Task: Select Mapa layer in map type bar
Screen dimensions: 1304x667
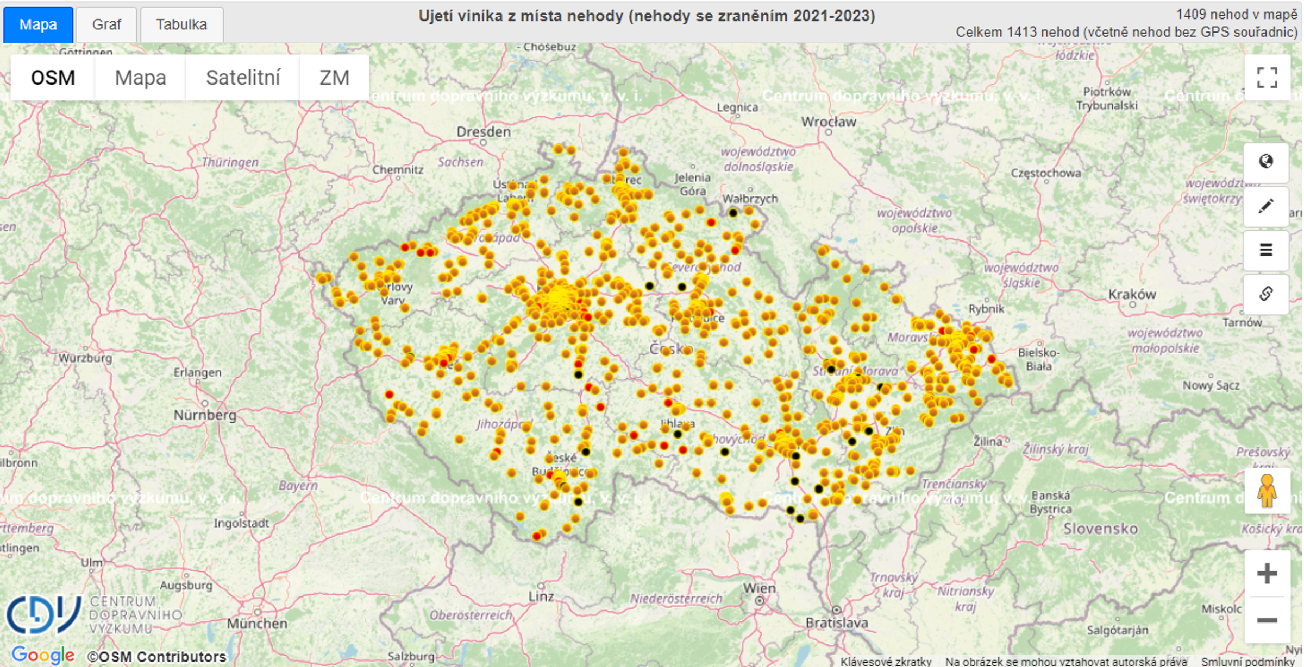Action: coord(140,78)
